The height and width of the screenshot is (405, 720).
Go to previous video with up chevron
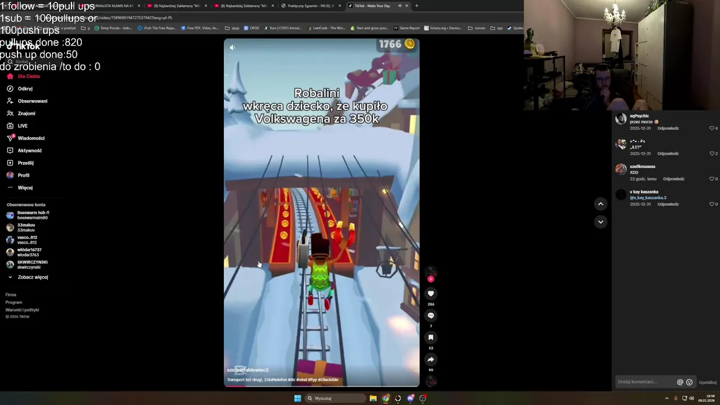click(601, 204)
